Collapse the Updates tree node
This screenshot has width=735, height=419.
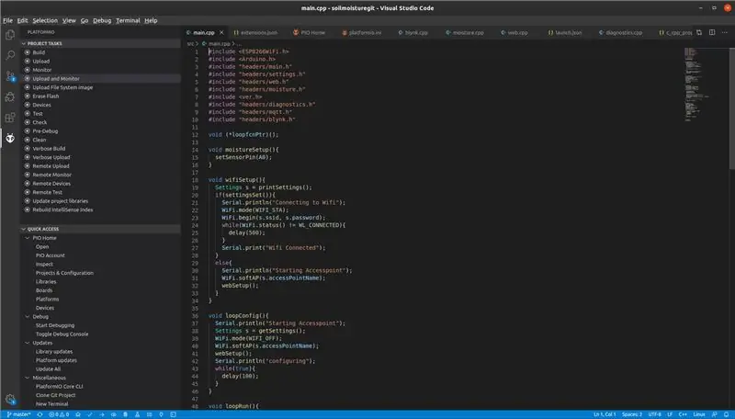tap(28, 343)
